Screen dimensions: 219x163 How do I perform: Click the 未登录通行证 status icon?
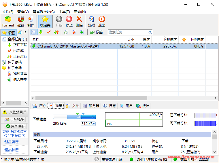coord(97,159)
